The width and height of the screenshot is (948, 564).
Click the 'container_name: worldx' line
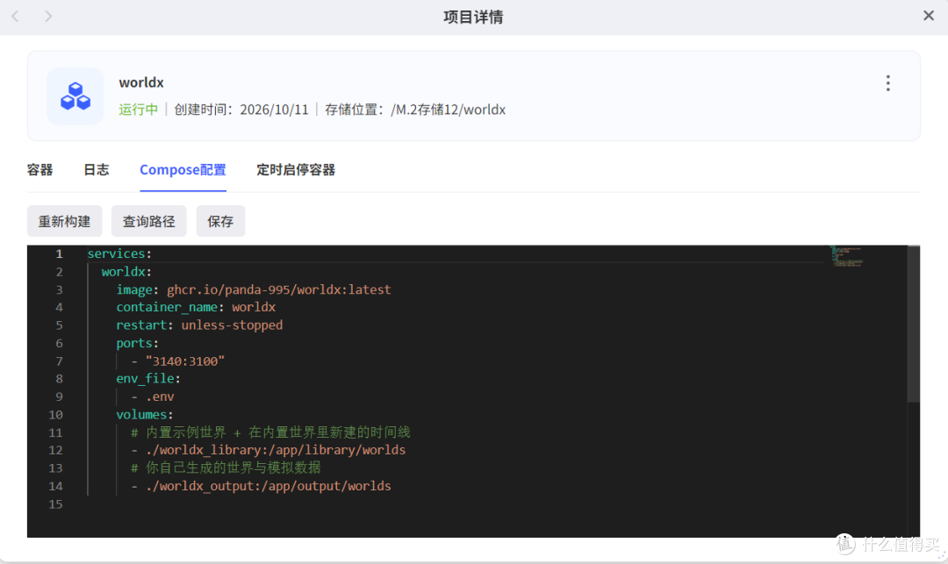point(196,307)
